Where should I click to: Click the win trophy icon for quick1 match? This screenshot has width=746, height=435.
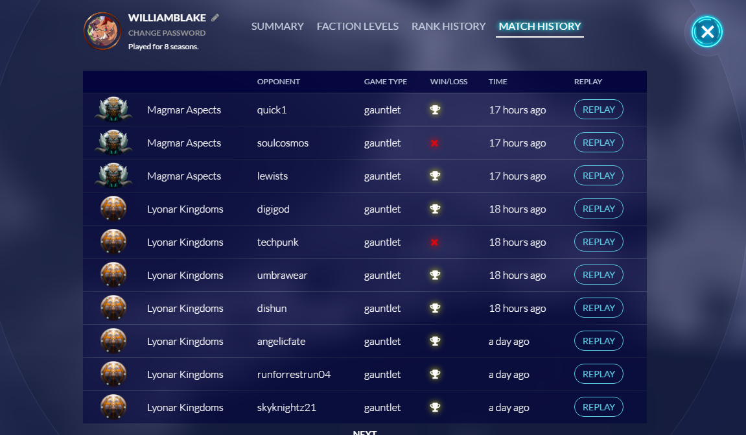[435, 110]
